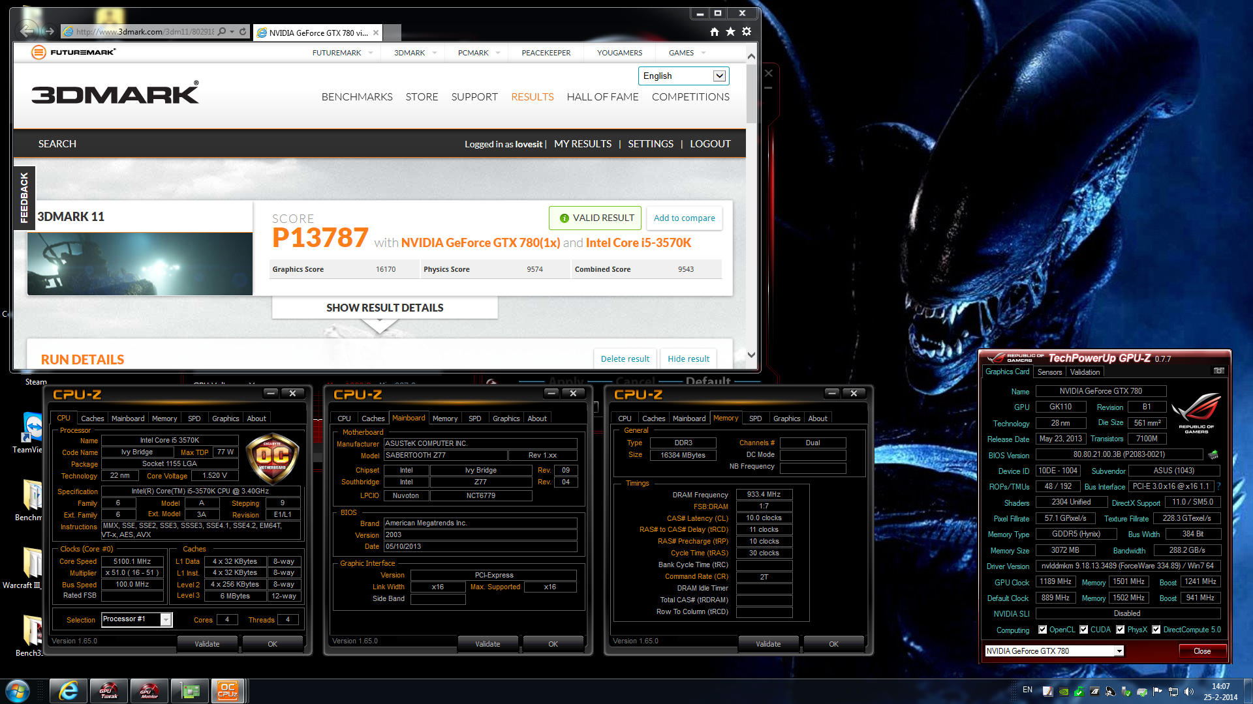Click the 3DMark 11 result thumbnail image
This screenshot has height=704, width=1253.
[140, 264]
